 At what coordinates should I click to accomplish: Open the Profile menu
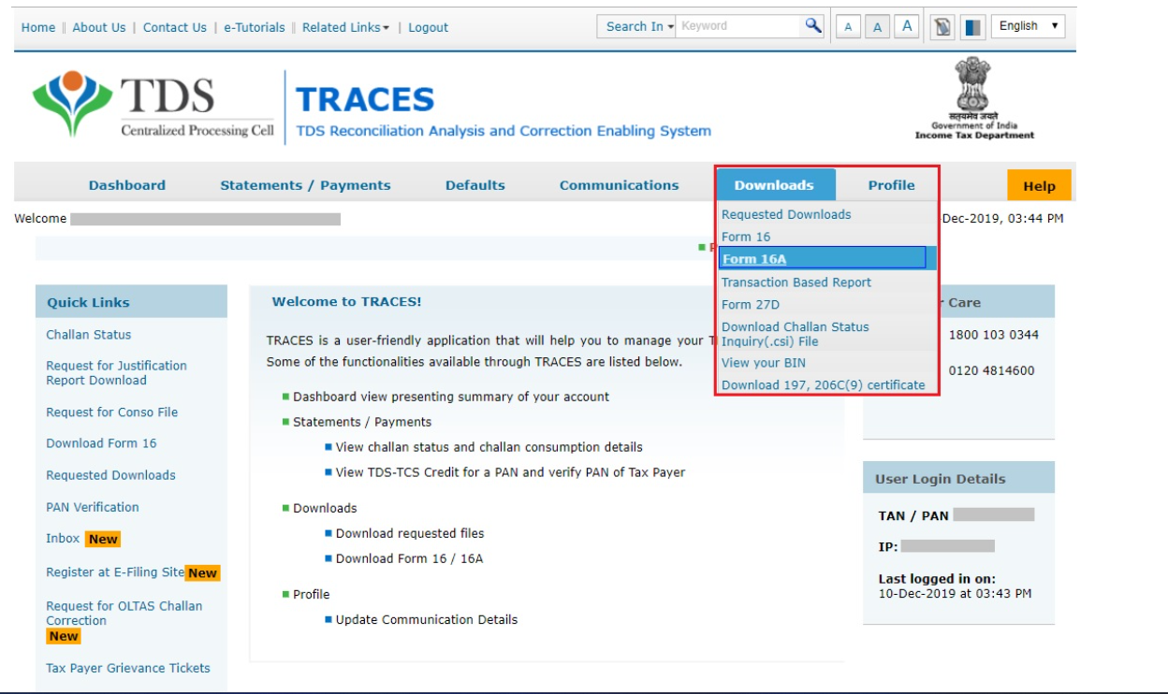891,185
